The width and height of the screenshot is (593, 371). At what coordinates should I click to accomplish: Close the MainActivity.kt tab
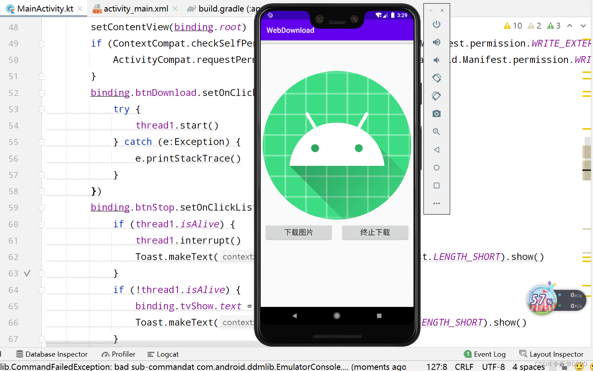[80, 8]
